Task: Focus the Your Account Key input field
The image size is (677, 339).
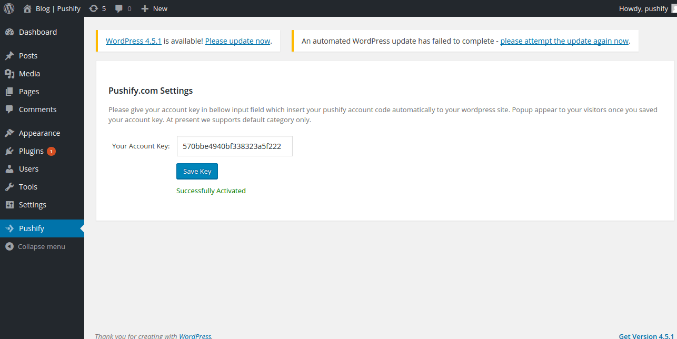Action: point(234,146)
